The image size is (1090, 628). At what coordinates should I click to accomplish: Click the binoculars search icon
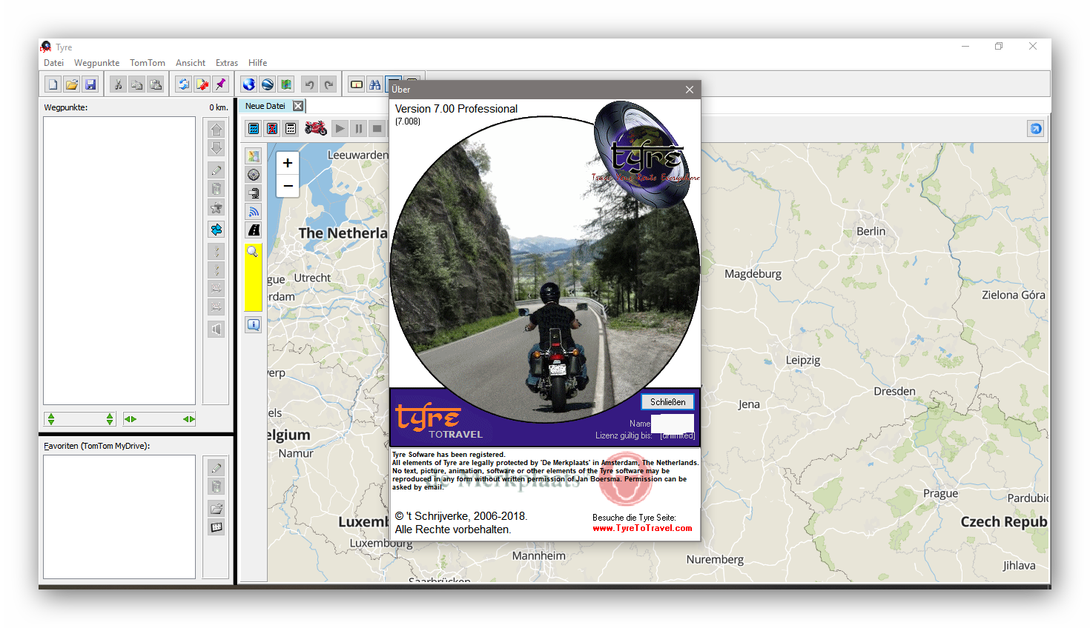(x=375, y=84)
